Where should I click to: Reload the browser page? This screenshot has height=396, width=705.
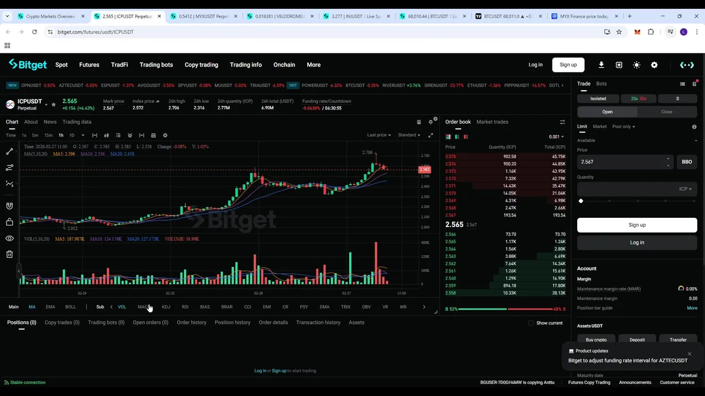pos(34,32)
